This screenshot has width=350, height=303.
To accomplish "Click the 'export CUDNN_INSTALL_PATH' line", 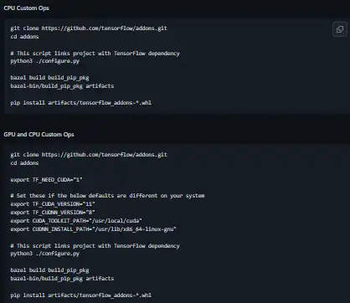I will tap(93, 229).
